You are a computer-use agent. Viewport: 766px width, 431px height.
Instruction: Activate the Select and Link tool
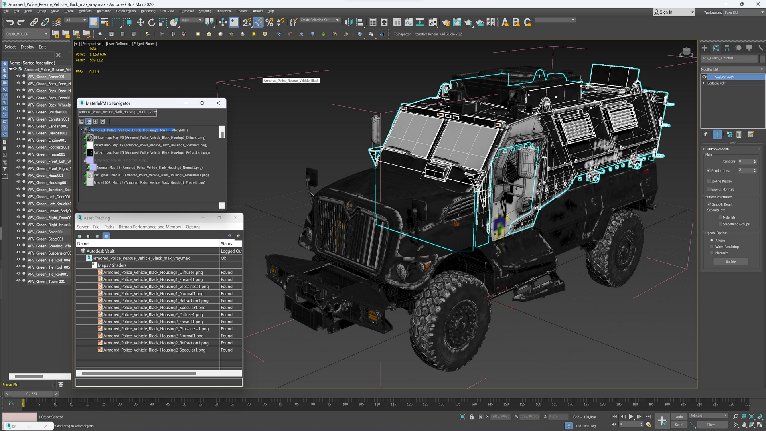click(x=34, y=22)
